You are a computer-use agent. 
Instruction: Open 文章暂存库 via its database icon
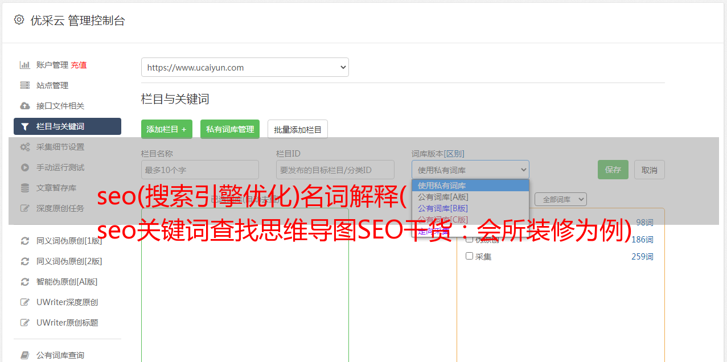pyautogui.click(x=25, y=188)
